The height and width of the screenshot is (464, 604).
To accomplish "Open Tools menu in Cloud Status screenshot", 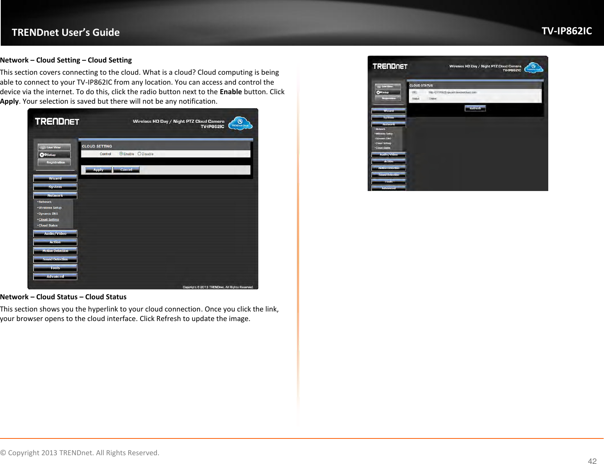I will tap(389, 181).
